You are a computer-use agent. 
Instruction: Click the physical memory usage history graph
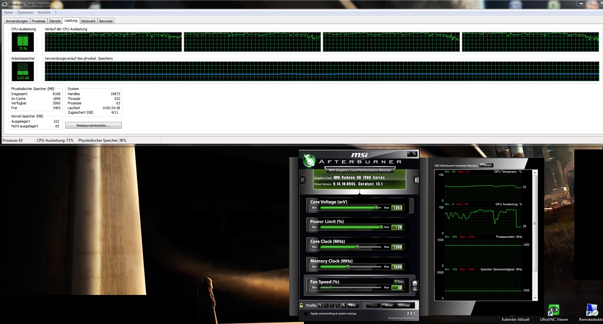322,71
